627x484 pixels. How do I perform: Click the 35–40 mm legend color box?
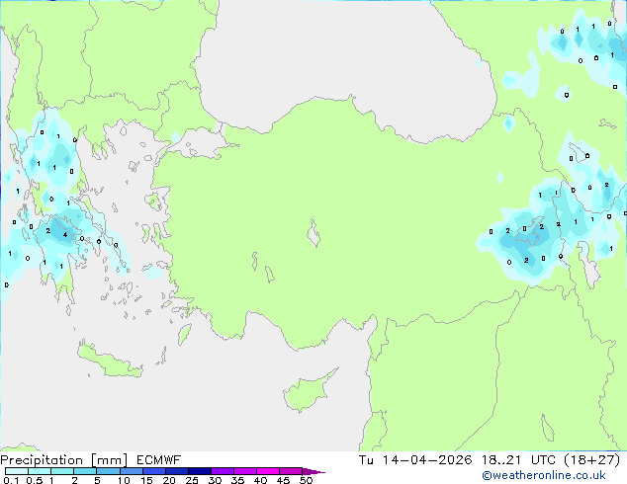[245, 471]
